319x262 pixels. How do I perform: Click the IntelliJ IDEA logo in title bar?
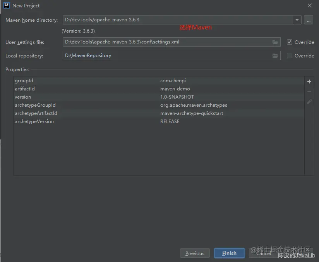[x=7, y=5]
